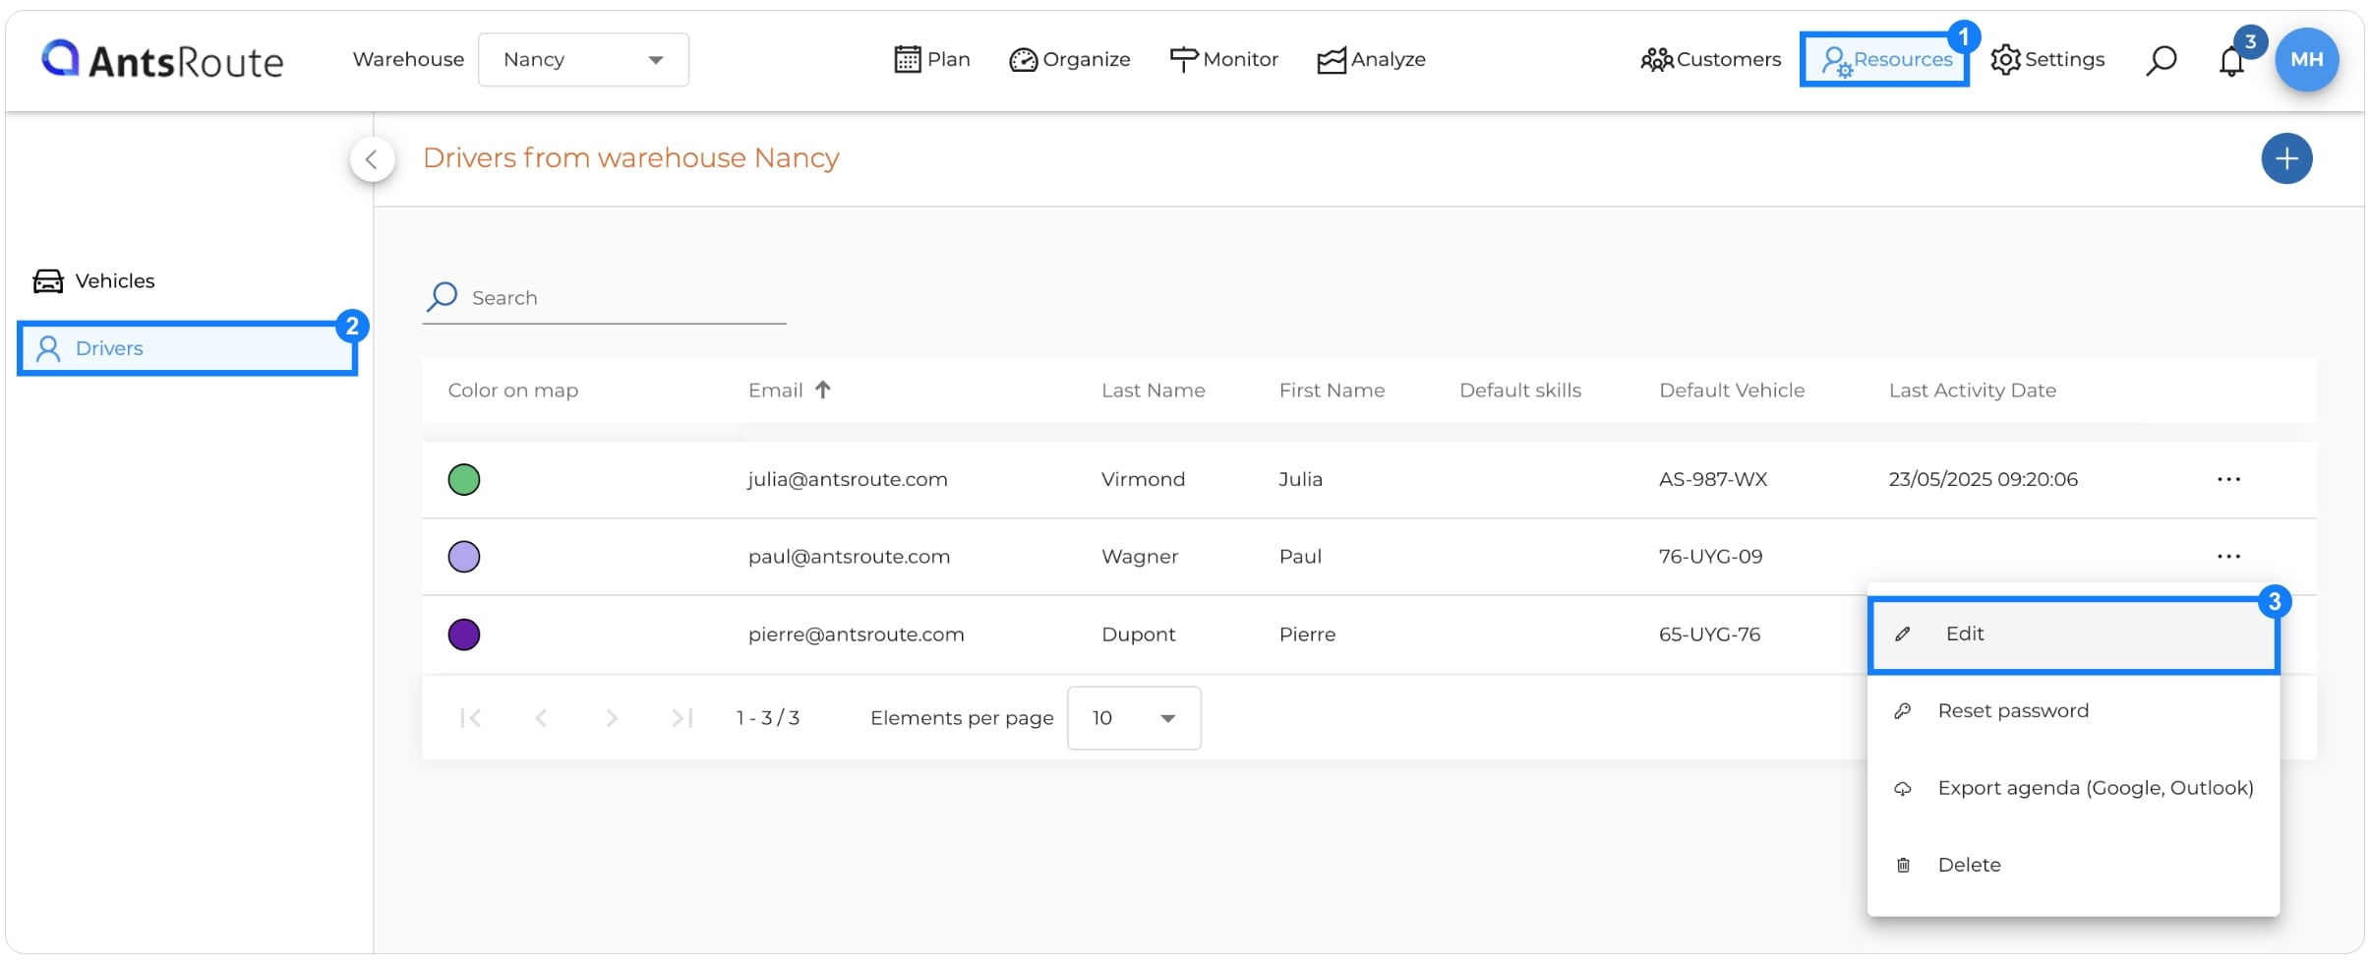Choose Reset password in the context menu
Screen dimensions: 2370x966
2073,711
